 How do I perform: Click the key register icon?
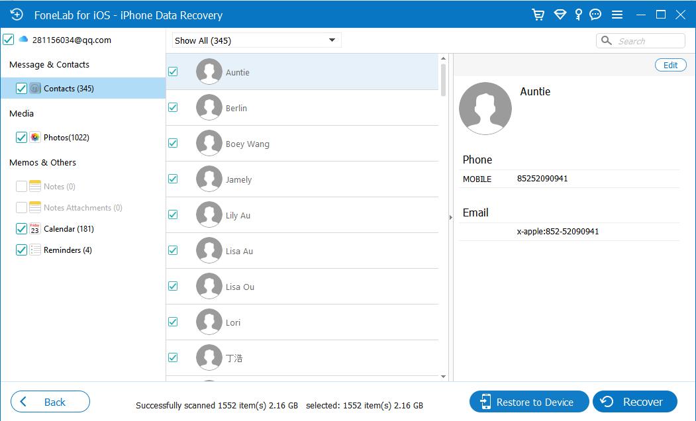pos(578,15)
